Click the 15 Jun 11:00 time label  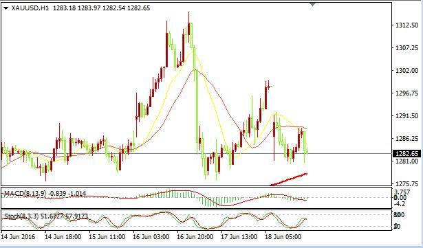point(107,237)
